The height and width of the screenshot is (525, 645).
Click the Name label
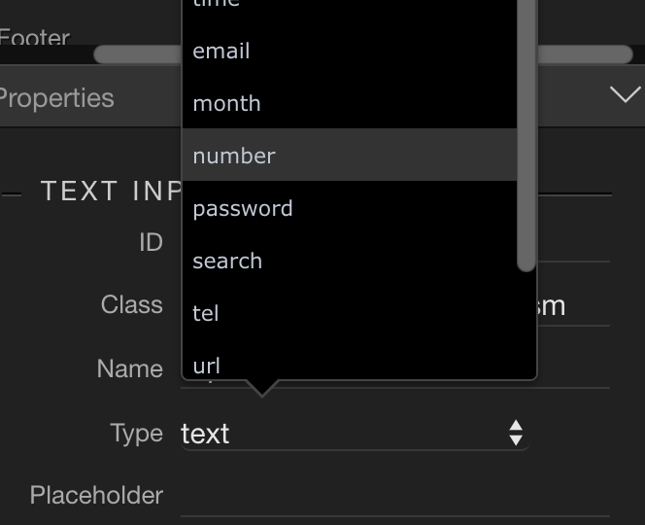point(130,368)
